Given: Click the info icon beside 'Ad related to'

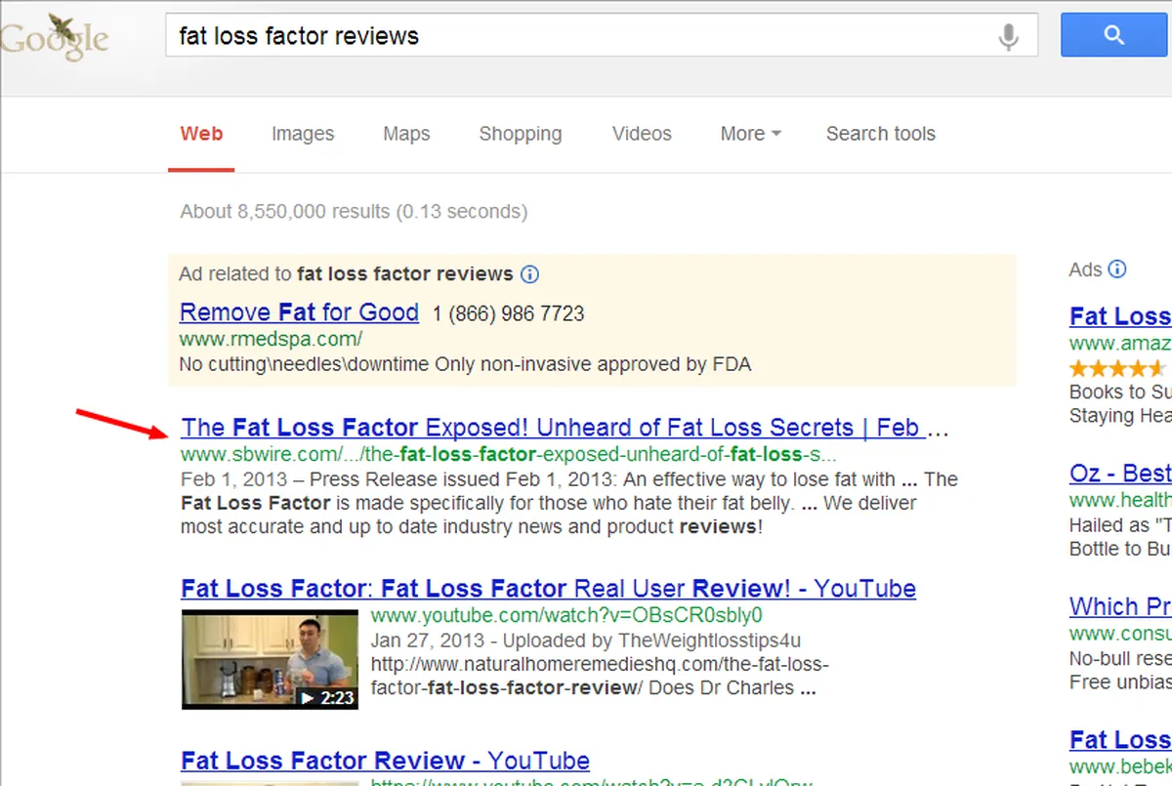Looking at the screenshot, I should point(529,274).
